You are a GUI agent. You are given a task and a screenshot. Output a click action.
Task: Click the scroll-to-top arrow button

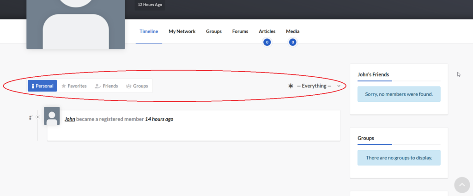[x=462, y=185]
